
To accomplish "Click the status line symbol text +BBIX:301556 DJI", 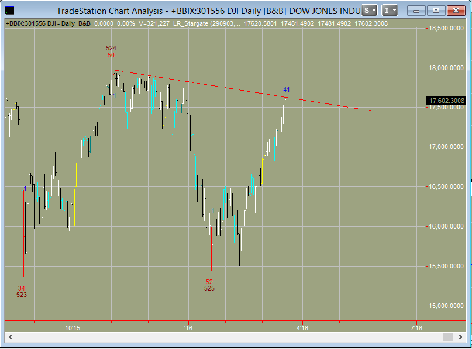I will click(31, 23).
